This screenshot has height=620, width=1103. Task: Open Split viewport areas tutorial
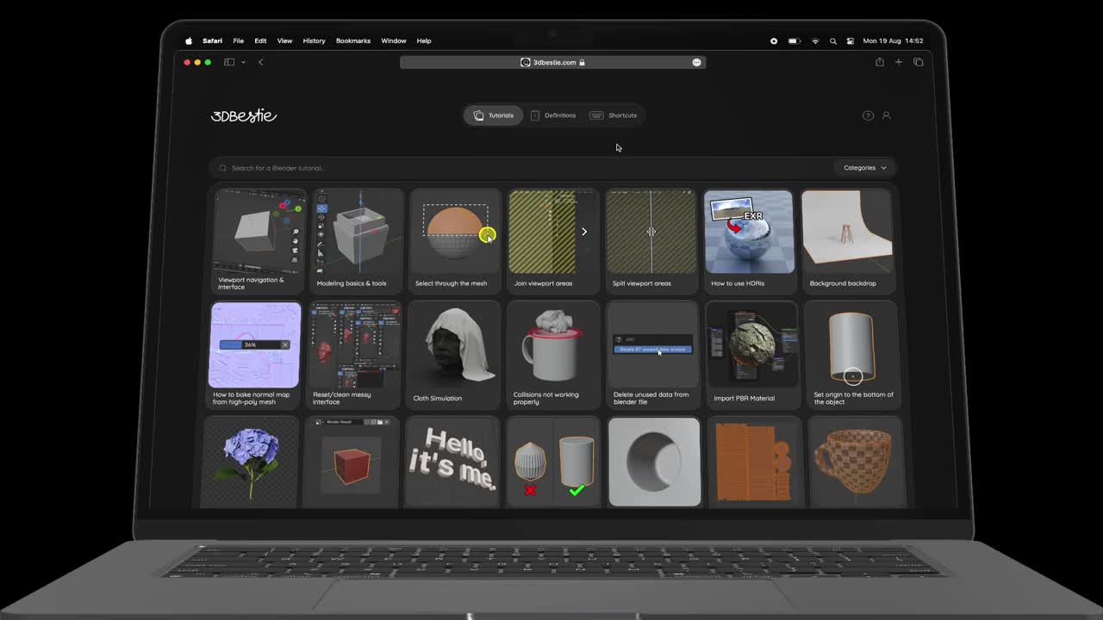click(x=651, y=241)
